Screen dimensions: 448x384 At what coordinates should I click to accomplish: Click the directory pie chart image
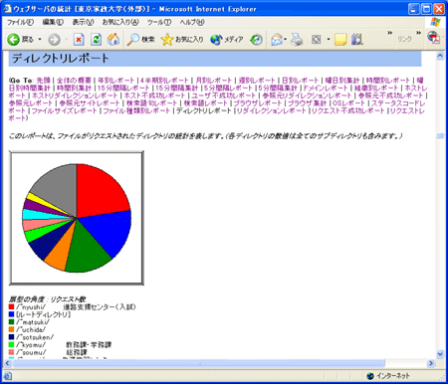pos(77,218)
